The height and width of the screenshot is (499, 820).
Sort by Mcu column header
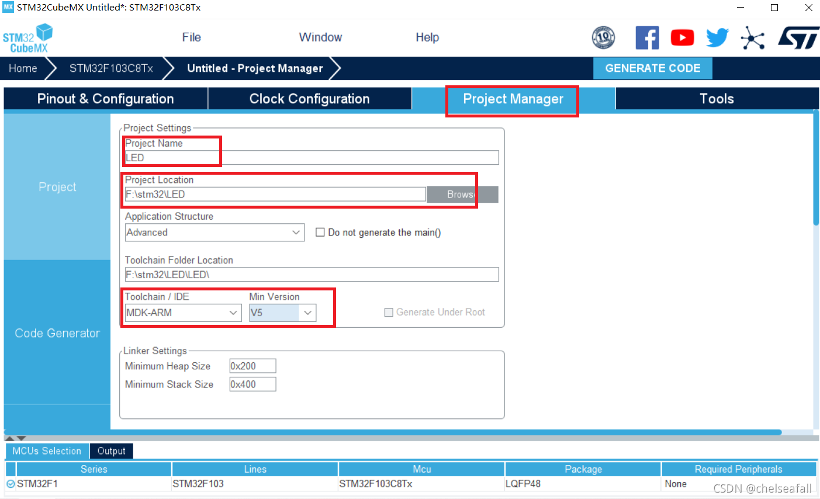(422, 469)
